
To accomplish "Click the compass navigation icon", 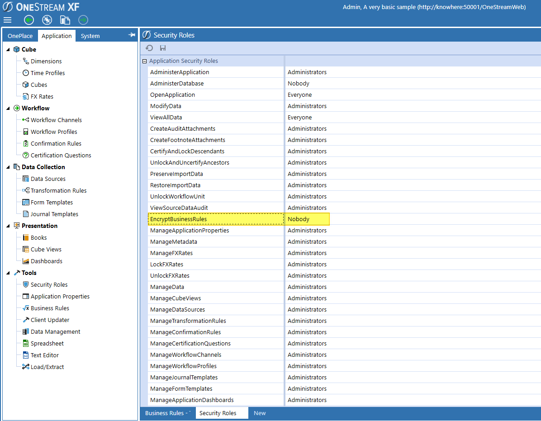I will pos(47,20).
